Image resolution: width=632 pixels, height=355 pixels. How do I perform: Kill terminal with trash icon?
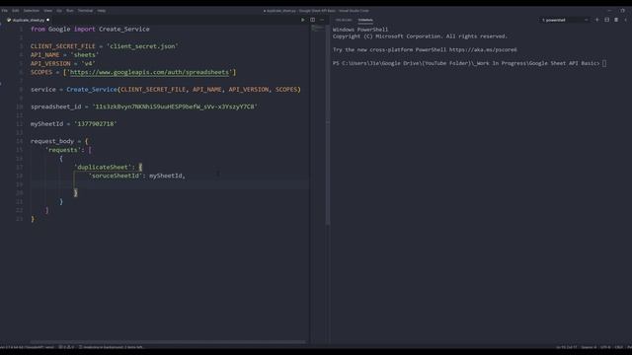616,20
